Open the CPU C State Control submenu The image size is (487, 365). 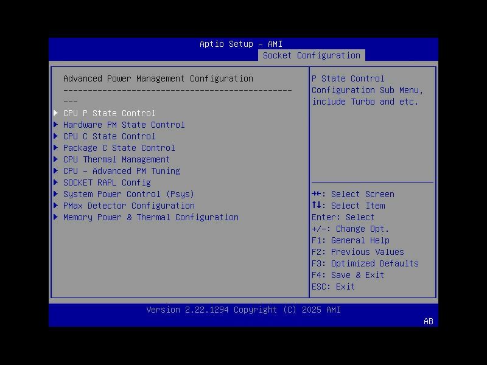click(x=110, y=136)
